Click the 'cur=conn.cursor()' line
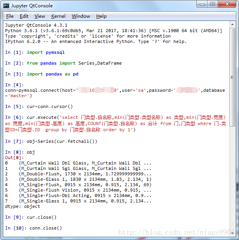 (50, 106)
